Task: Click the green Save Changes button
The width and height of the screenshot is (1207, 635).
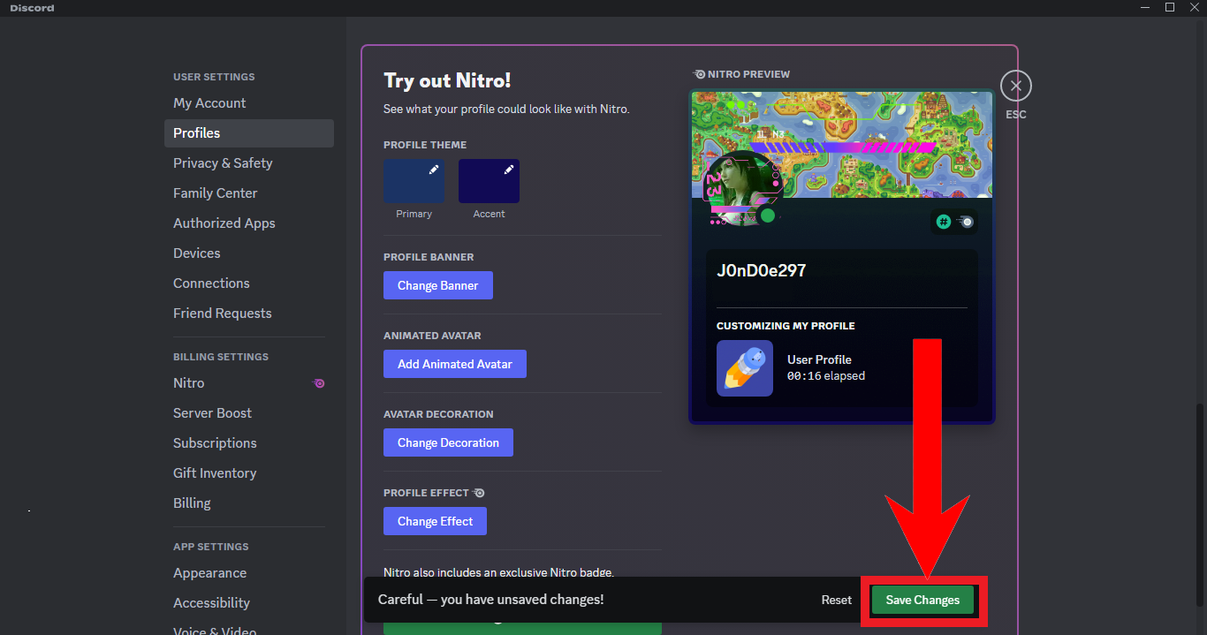Action: 922,600
